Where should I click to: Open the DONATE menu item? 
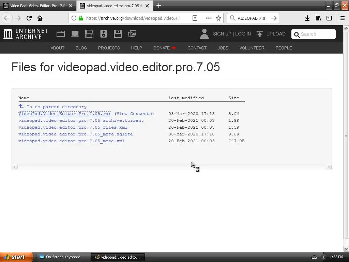(x=164, y=48)
